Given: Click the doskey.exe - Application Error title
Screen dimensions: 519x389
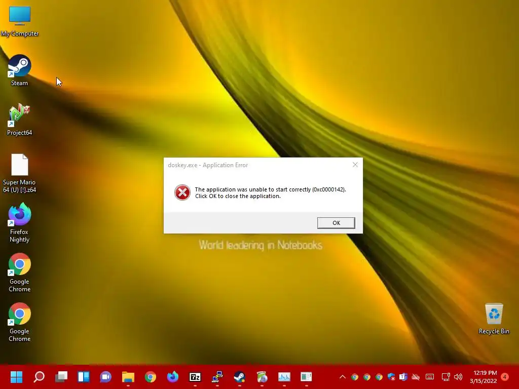Looking at the screenshot, I should [x=208, y=165].
